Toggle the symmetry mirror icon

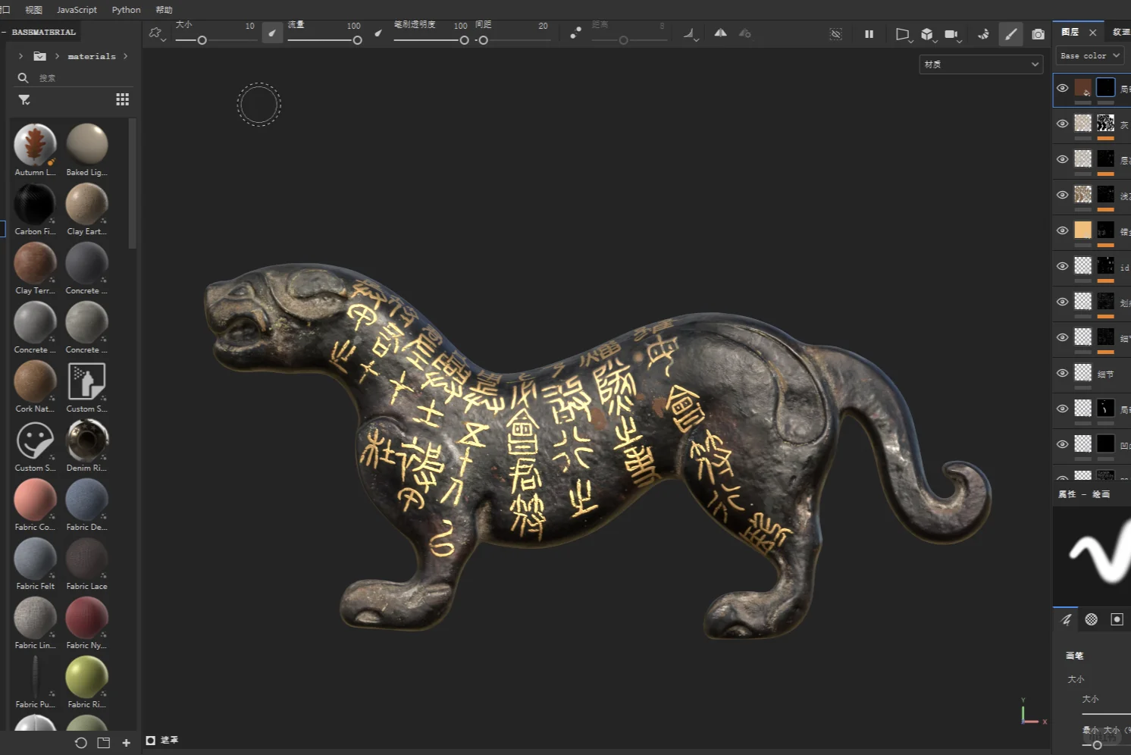click(720, 33)
